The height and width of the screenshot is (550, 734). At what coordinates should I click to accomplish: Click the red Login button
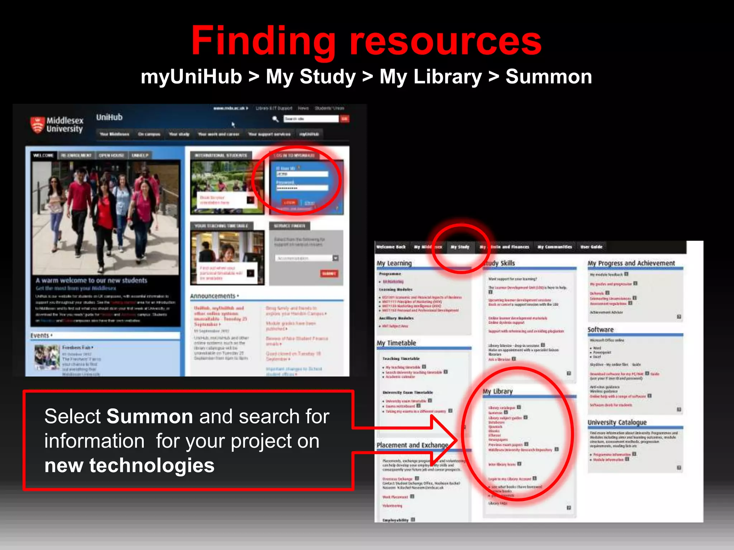point(289,203)
